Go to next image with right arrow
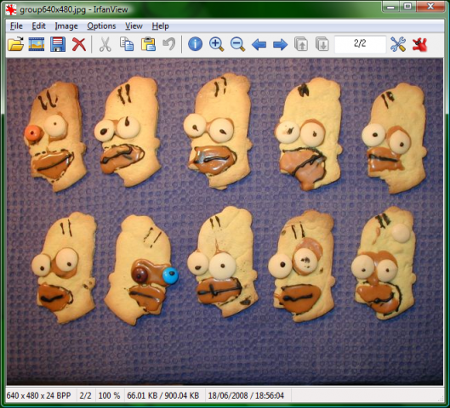Screen dimensions: 450x408 (280, 44)
